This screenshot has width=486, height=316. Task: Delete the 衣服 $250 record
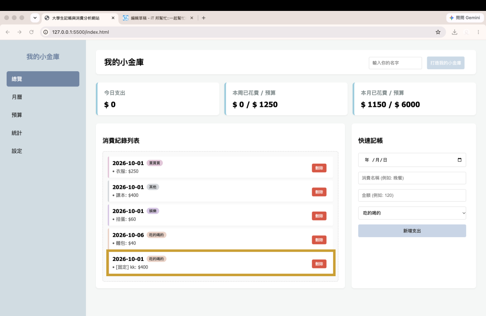(x=319, y=168)
